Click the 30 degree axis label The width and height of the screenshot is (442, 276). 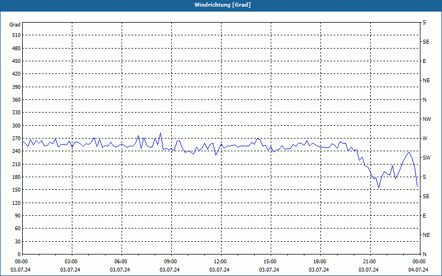click(17, 242)
